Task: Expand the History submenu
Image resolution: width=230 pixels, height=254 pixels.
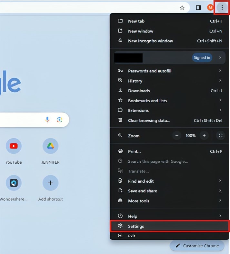Action: click(220, 80)
